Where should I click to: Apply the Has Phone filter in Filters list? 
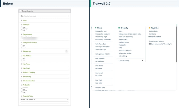(99, 66)
